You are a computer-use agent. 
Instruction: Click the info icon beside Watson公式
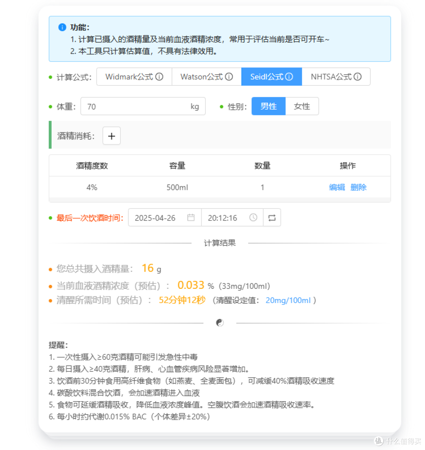229,76
